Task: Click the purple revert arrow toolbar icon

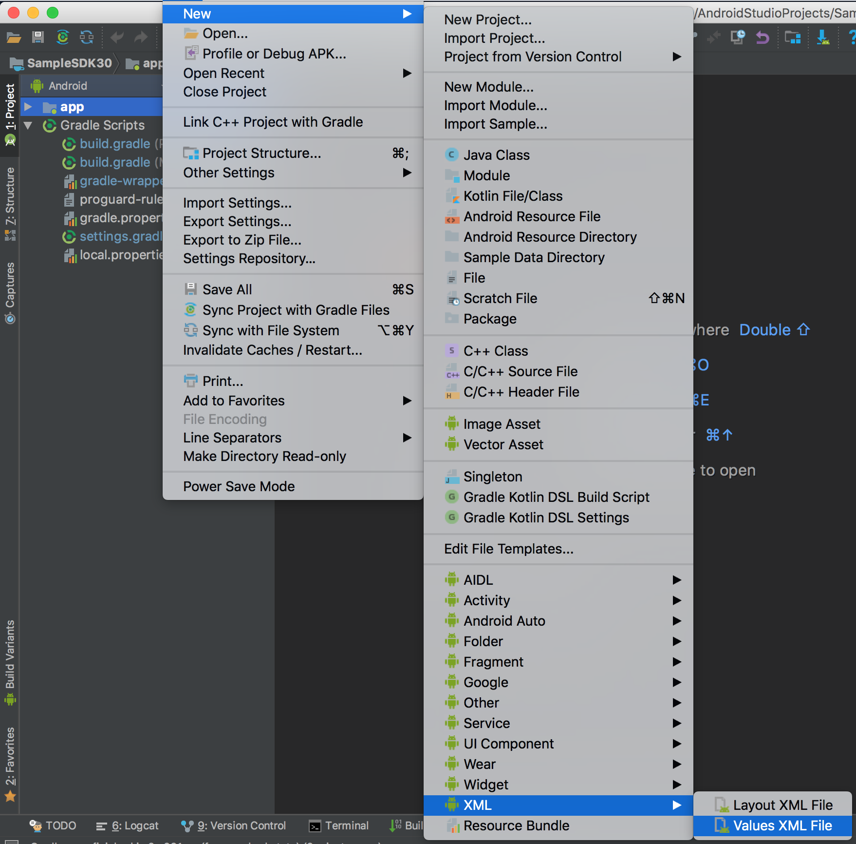Action: (x=763, y=38)
